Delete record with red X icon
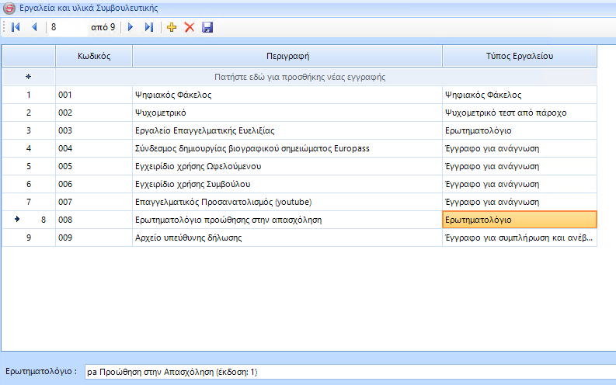Viewport: 616px width, 385px height. 189,27
